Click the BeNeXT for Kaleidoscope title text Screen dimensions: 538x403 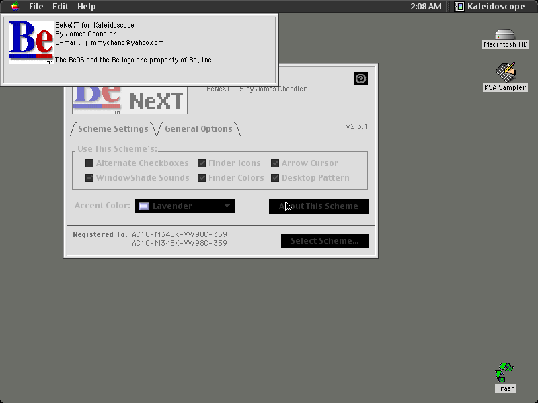(95, 25)
